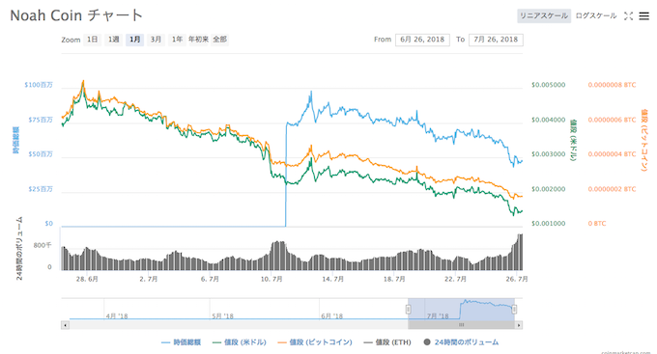The image size is (657, 354).
Task: Toggle the 値段 (ビットコイン) legend series
Action: pos(315,342)
